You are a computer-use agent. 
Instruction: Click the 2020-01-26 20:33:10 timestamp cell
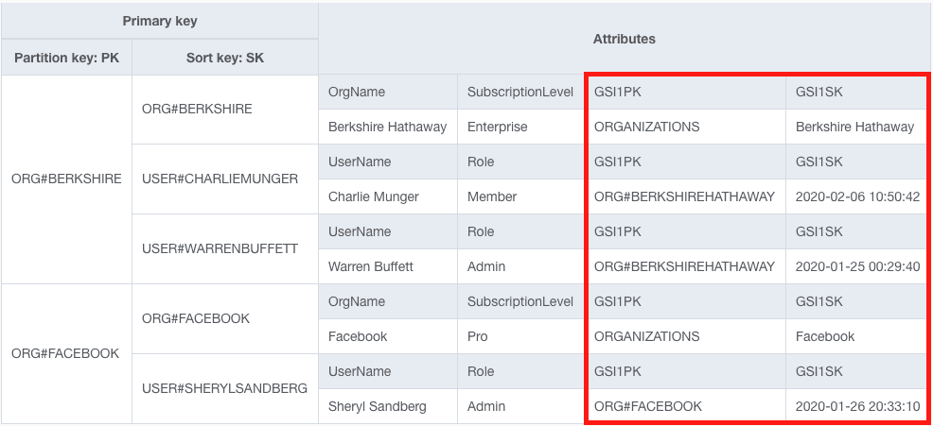tap(857, 406)
